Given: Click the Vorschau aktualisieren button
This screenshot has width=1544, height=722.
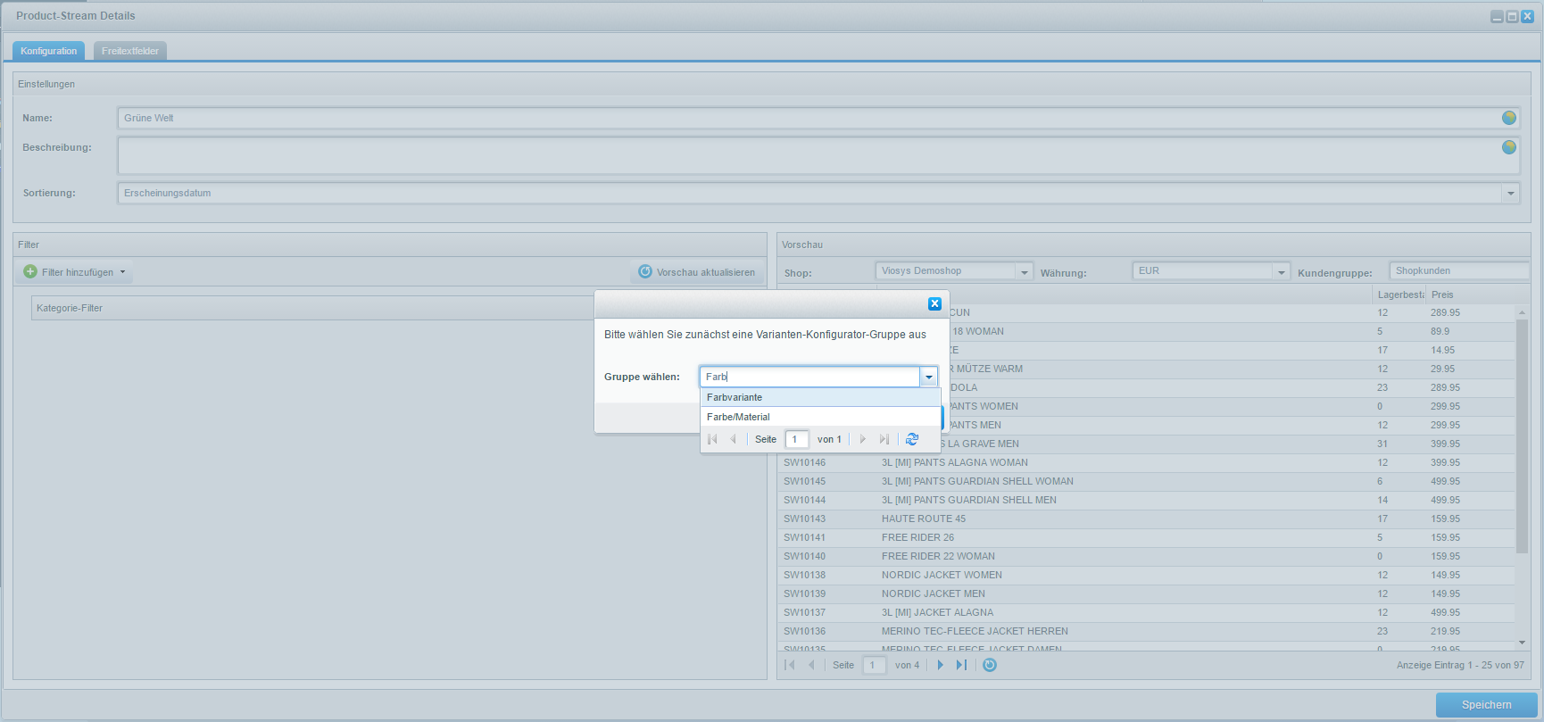Looking at the screenshot, I should click(x=697, y=272).
